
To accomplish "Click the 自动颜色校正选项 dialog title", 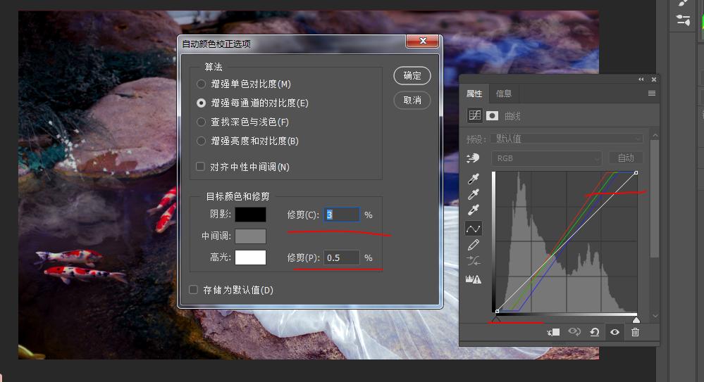I will click(x=216, y=44).
